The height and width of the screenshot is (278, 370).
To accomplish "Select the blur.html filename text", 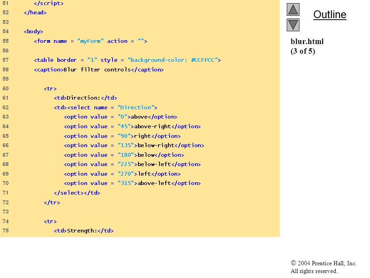I will click(x=307, y=41).
